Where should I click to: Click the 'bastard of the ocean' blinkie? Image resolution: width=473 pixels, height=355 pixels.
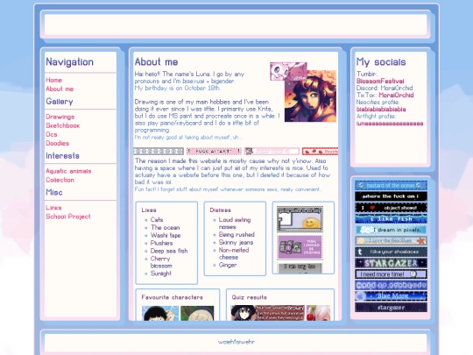391,185
